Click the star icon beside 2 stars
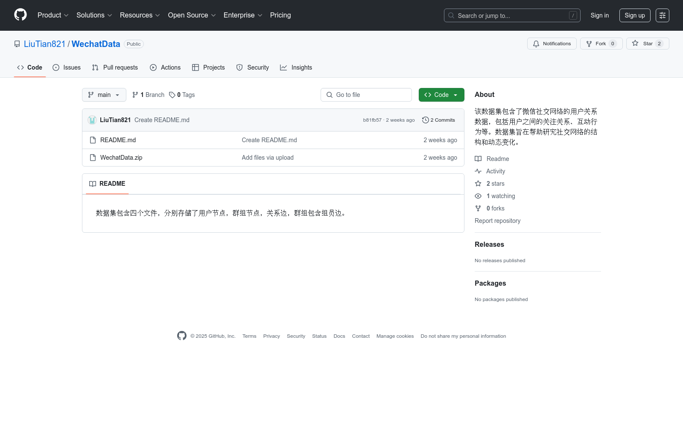Image resolution: width=683 pixels, height=427 pixels. click(x=478, y=184)
